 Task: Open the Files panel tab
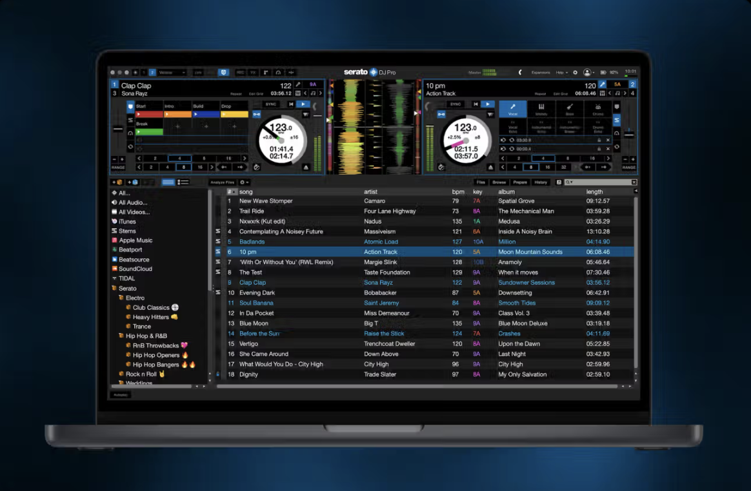(481, 182)
